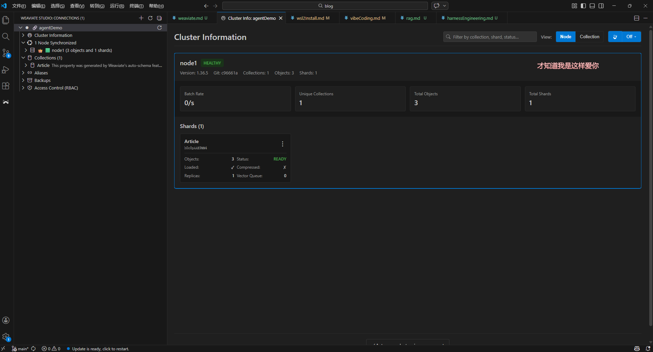Switch to the wsl2Install.md tab

(x=312, y=18)
